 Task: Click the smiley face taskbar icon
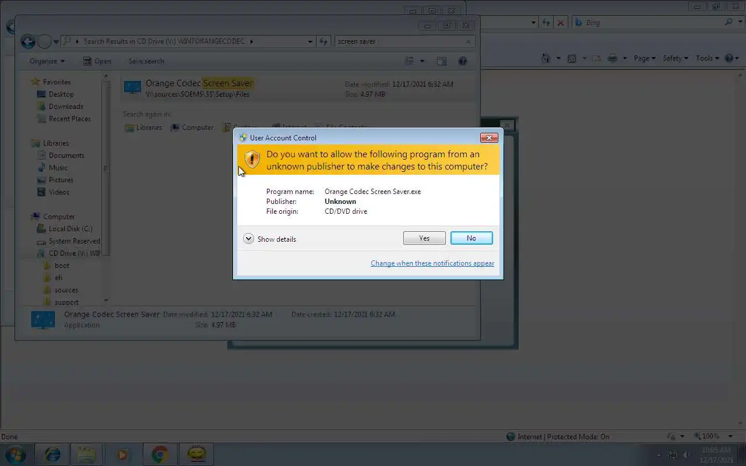pyautogui.click(x=196, y=454)
